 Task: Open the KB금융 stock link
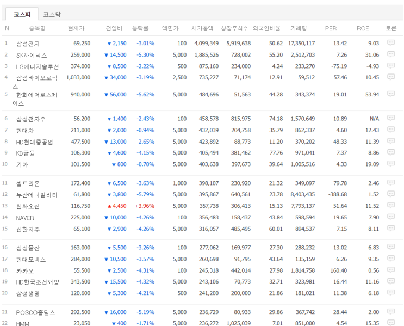pos(25,153)
